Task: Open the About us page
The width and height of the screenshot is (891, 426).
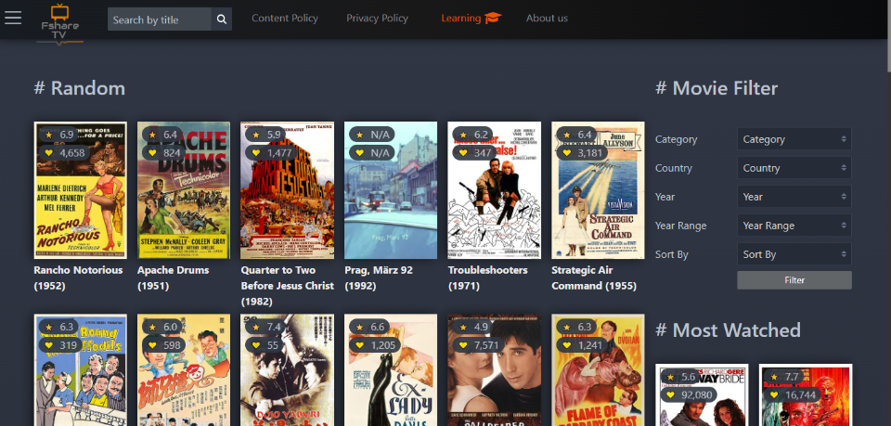Action: [547, 19]
